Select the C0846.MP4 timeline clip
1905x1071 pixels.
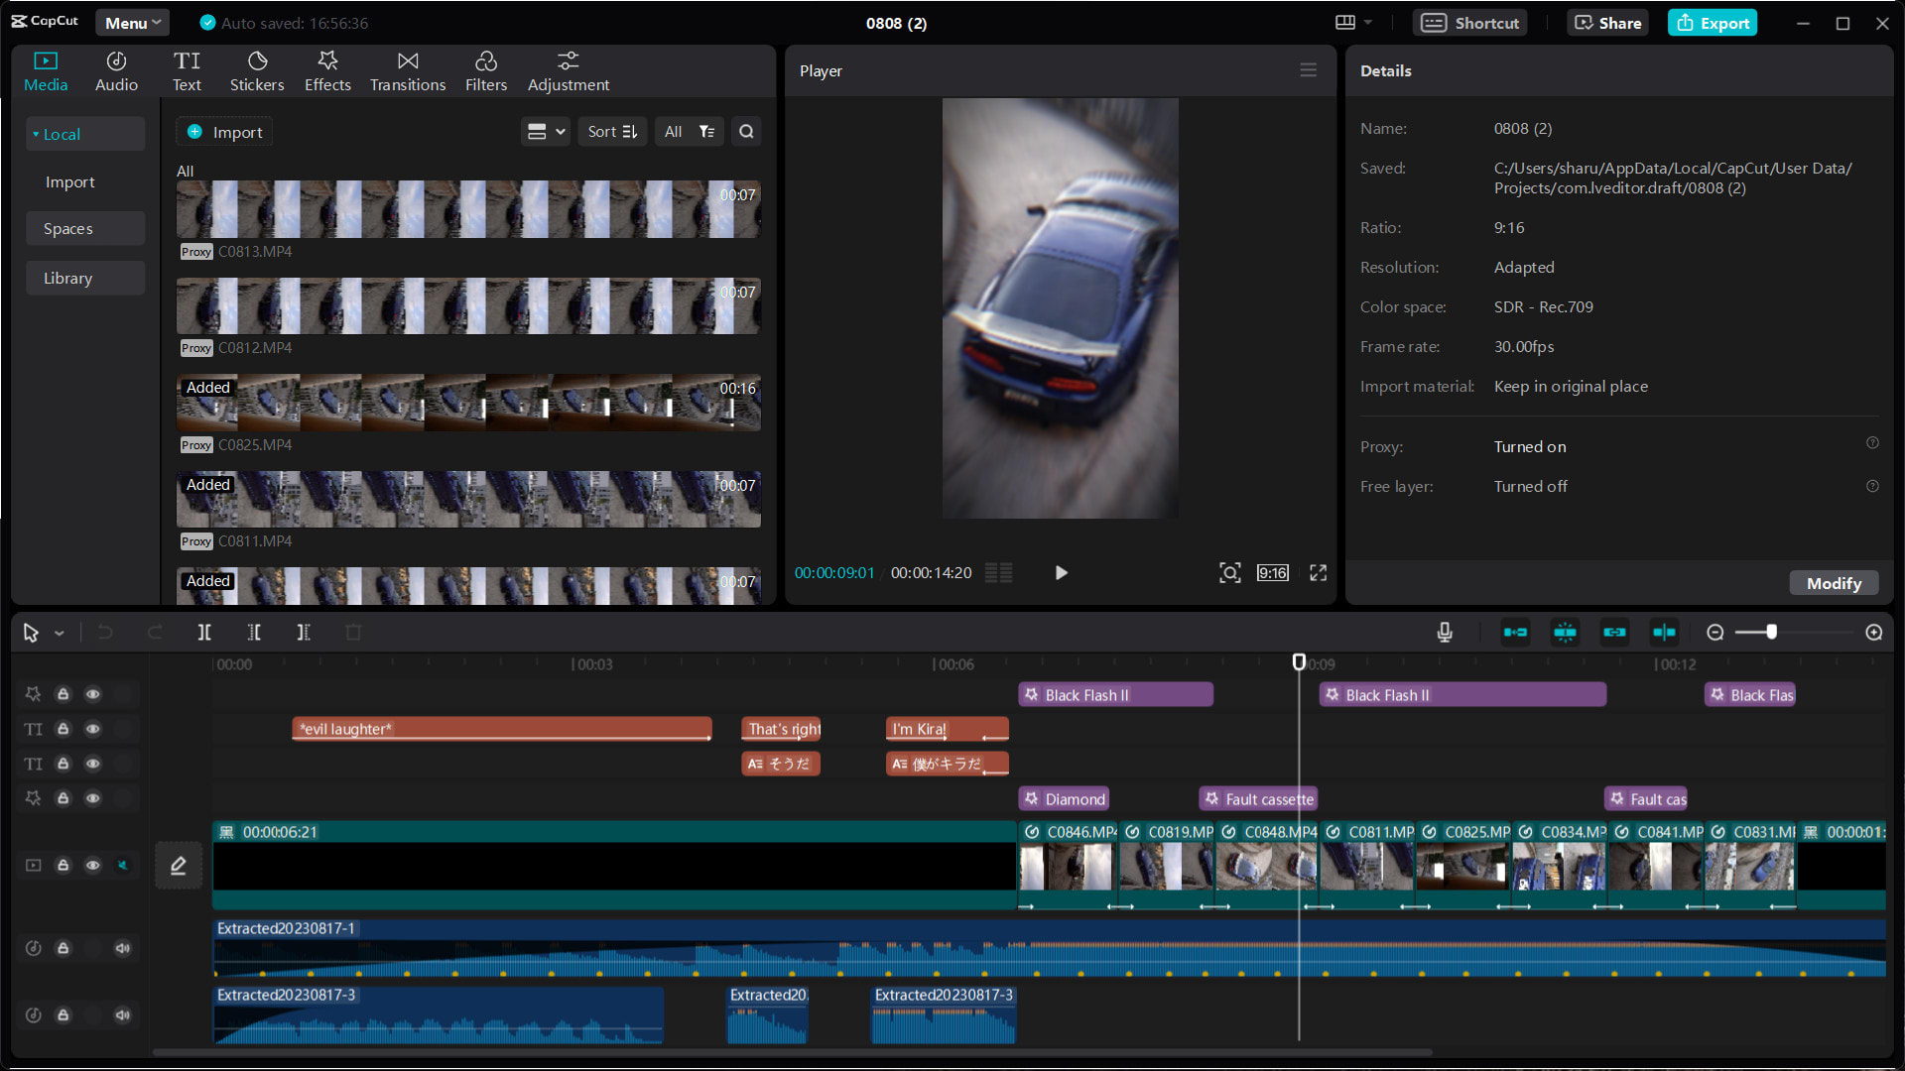point(1068,865)
